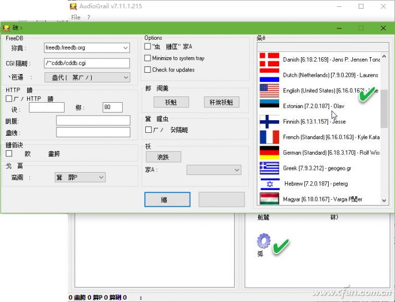Click the left button under Check for updates
Viewport: 395px width, 302px height.
(x=171, y=102)
